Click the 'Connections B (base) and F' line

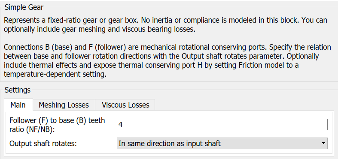pyautogui.click(x=167, y=47)
